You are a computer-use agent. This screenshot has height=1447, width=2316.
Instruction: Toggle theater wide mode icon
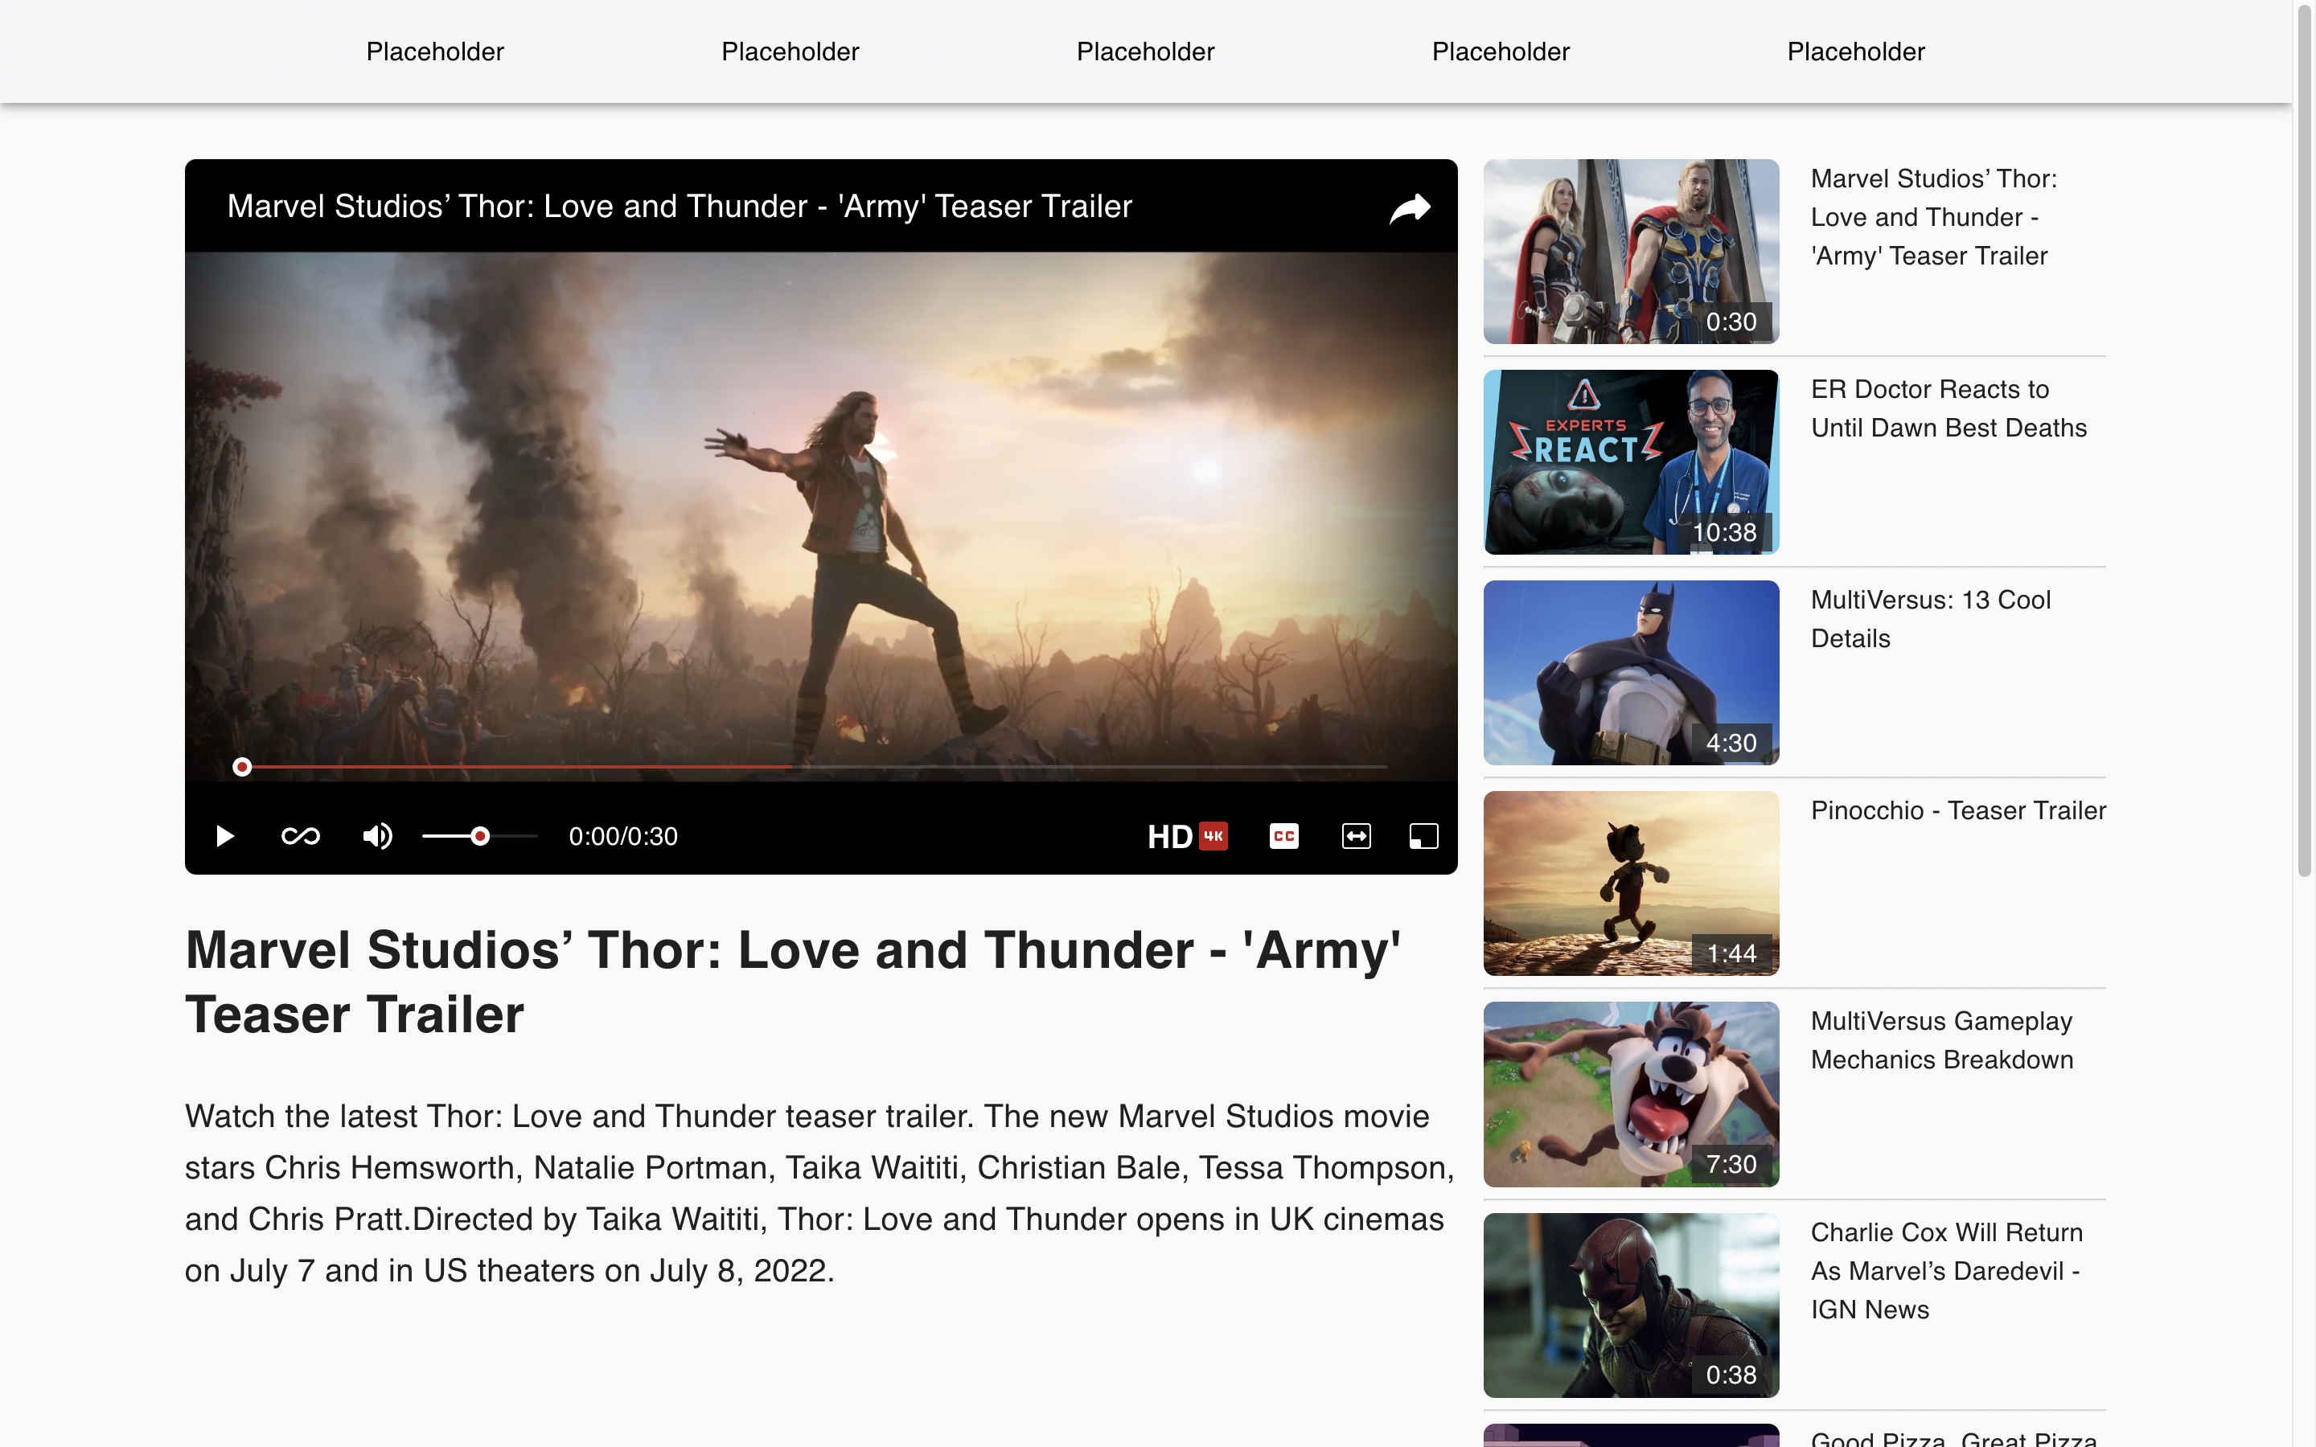pos(1356,836)
